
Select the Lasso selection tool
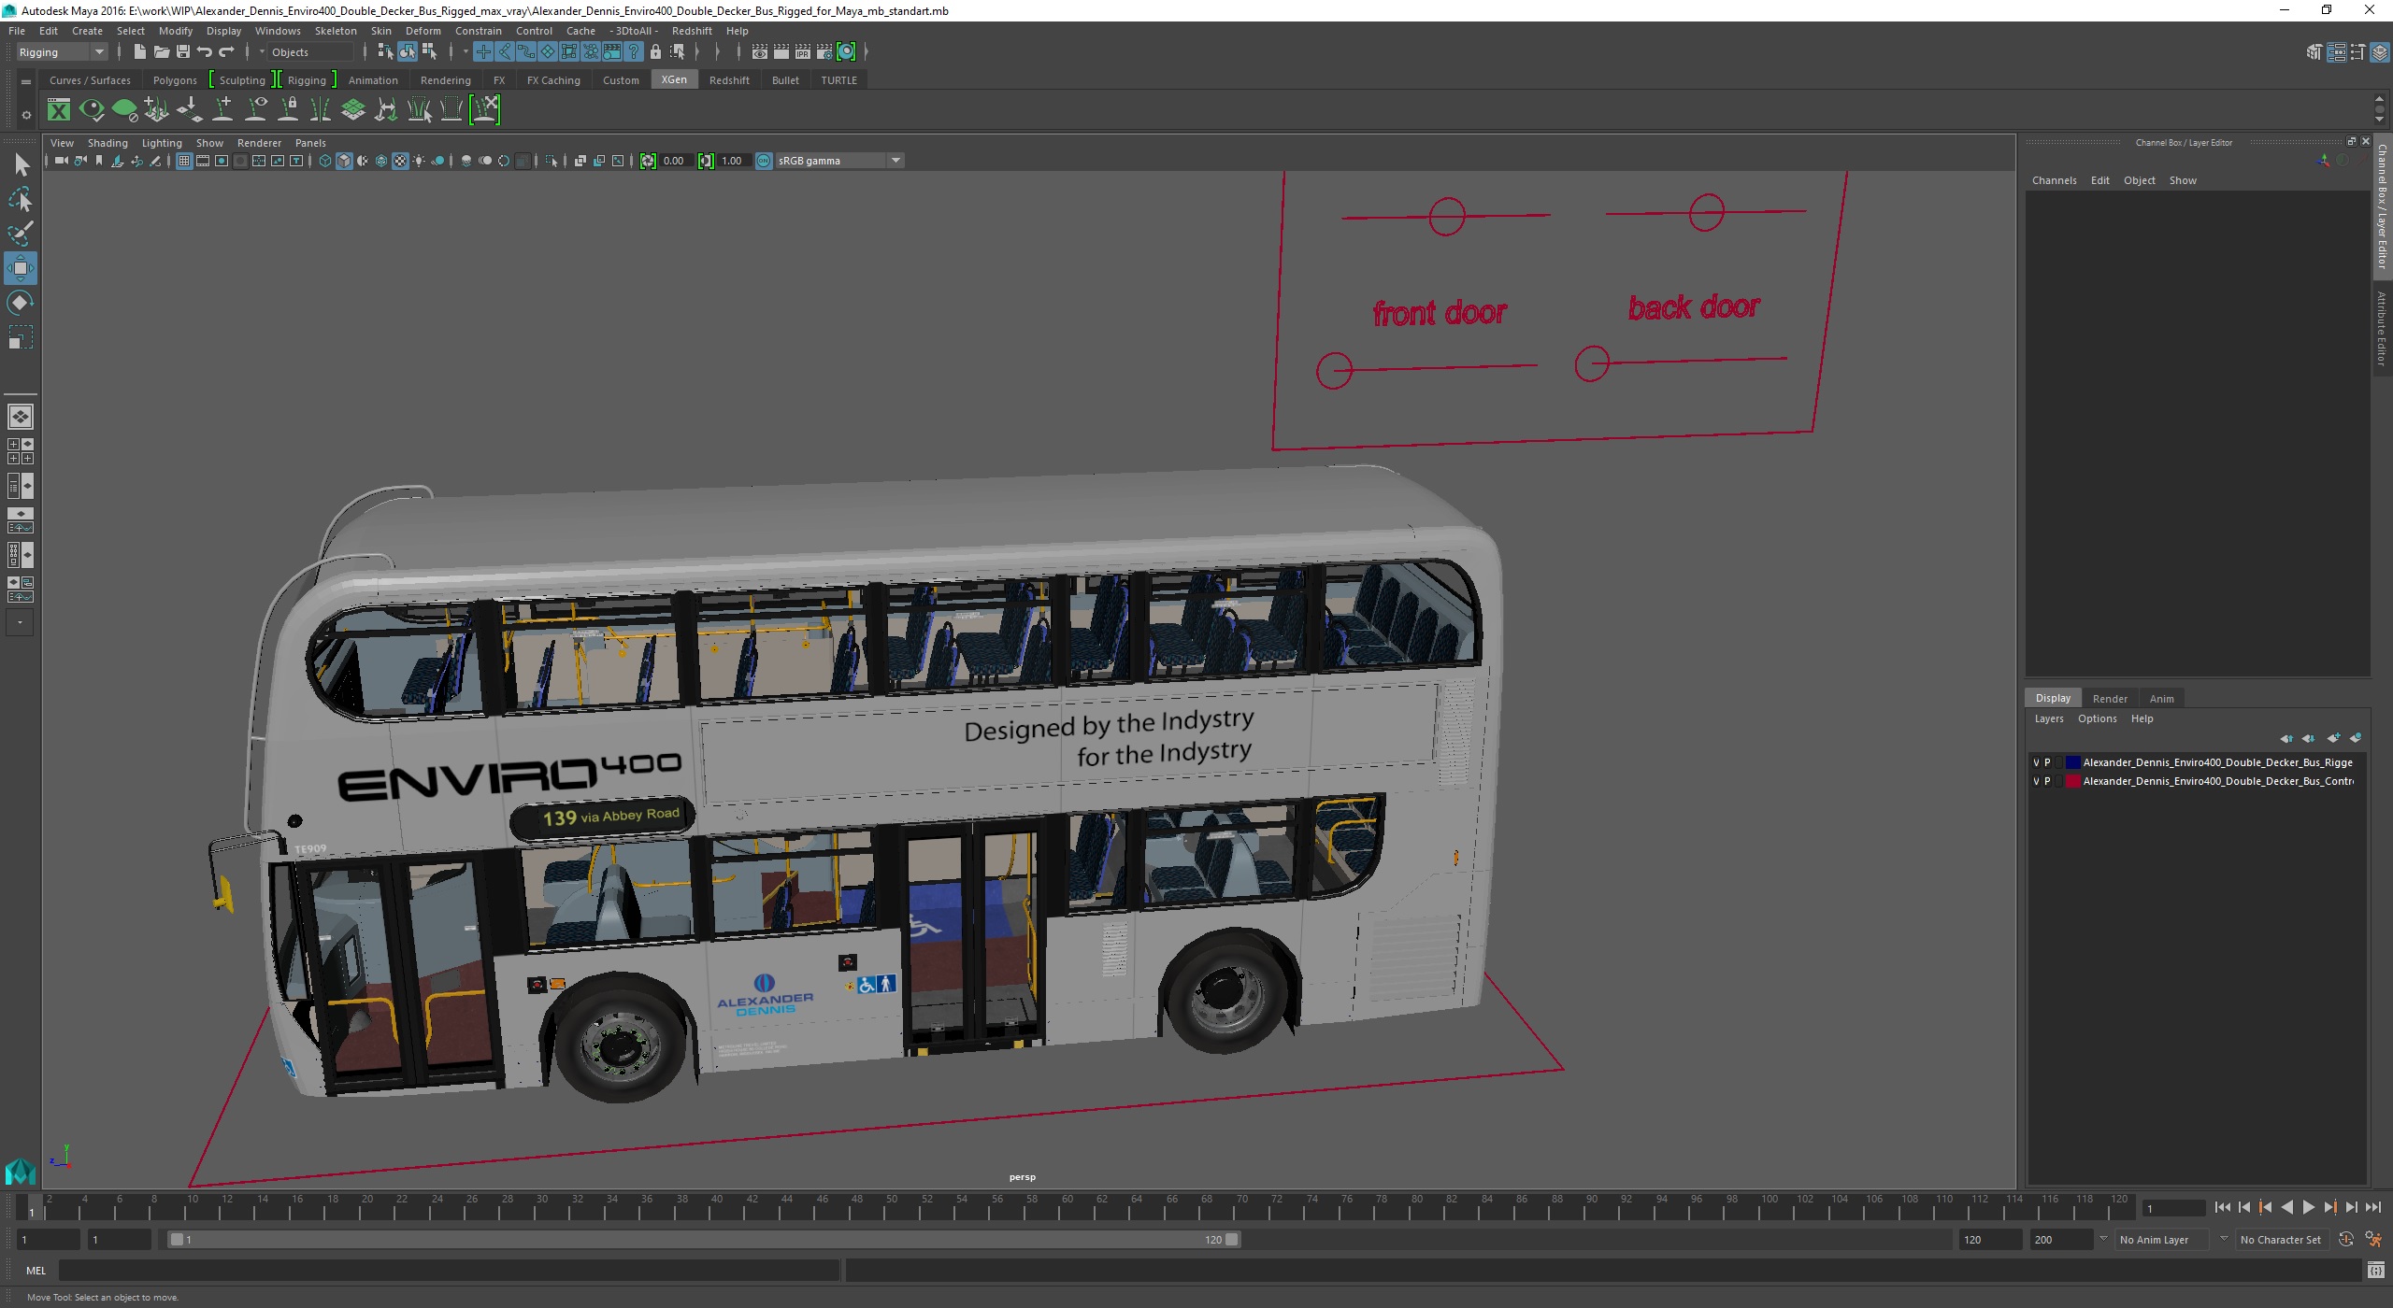20,199
